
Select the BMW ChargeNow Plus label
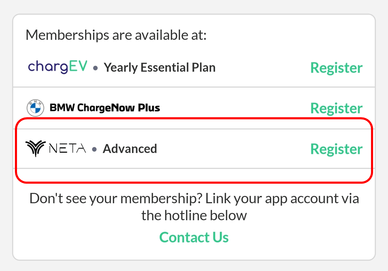pos(105,108)
